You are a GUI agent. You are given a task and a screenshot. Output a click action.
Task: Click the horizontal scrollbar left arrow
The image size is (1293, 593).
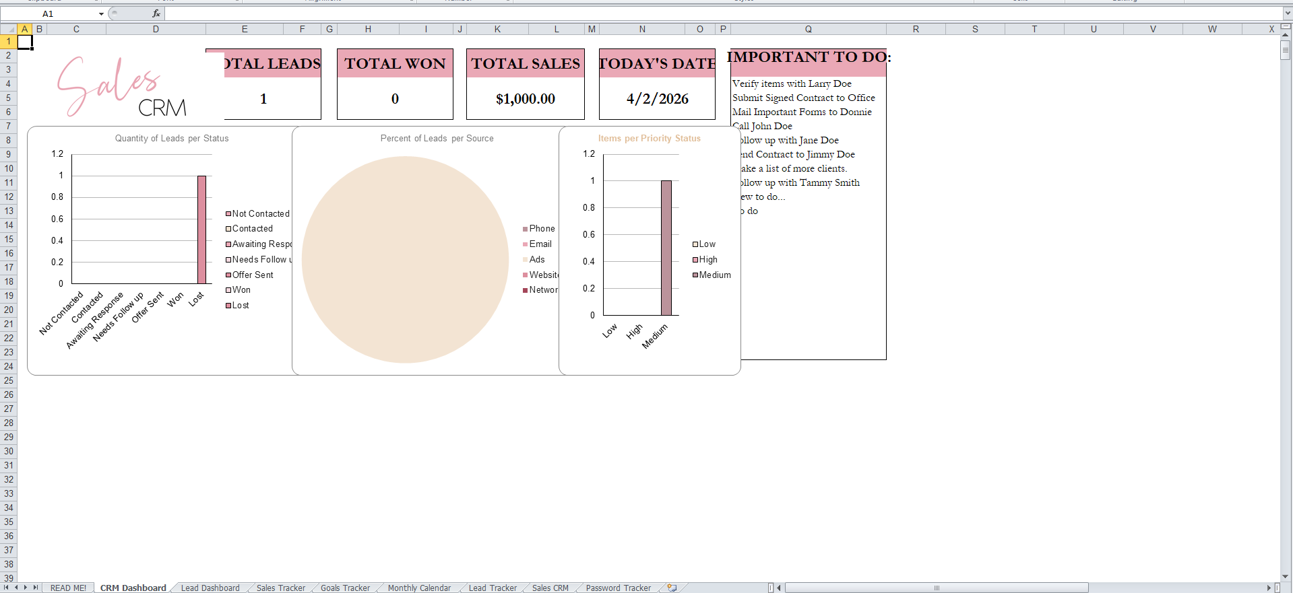click(x=779, y=588)
